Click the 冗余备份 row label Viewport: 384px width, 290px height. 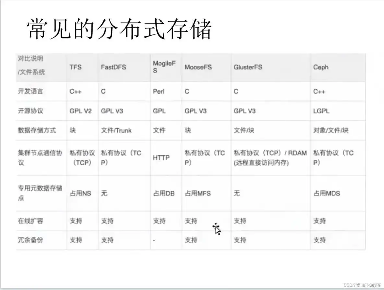(x=29, y=240)
